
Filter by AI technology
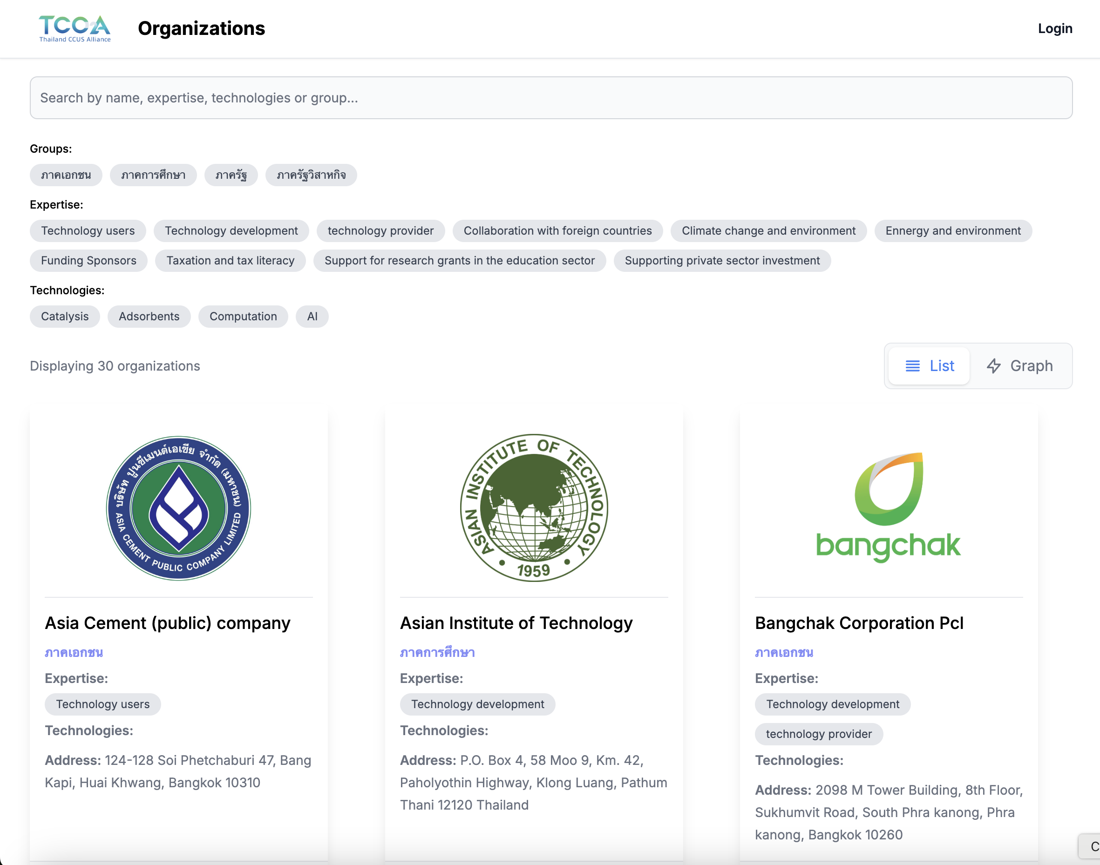312,317
